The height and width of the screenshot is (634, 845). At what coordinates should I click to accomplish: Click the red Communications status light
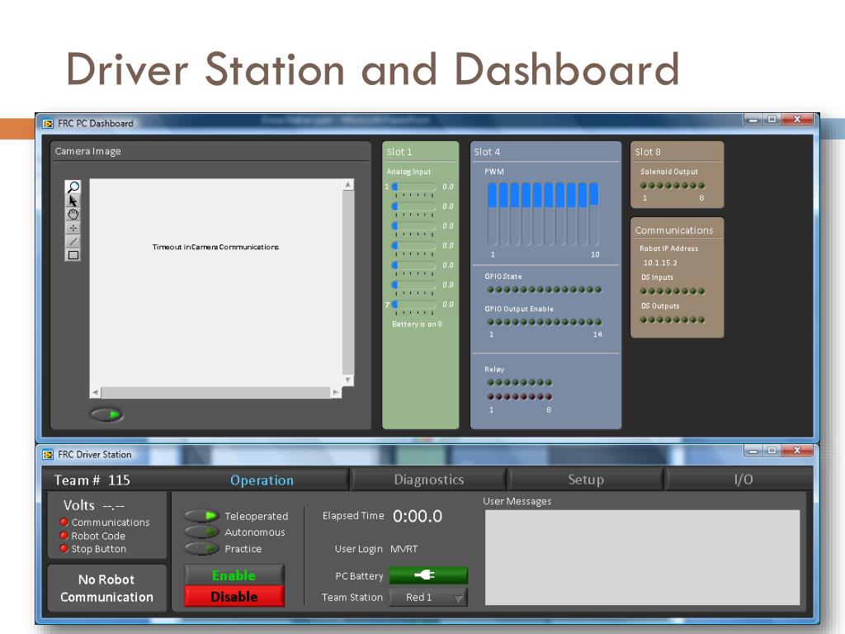click(64, 522)
